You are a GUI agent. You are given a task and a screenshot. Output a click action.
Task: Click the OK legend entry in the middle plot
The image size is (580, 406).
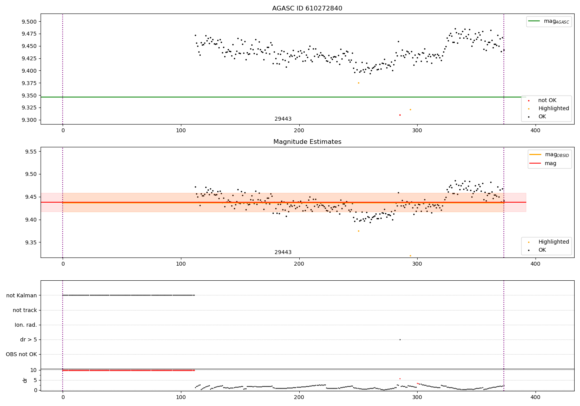pyautogui.click(x=537, y=250)
